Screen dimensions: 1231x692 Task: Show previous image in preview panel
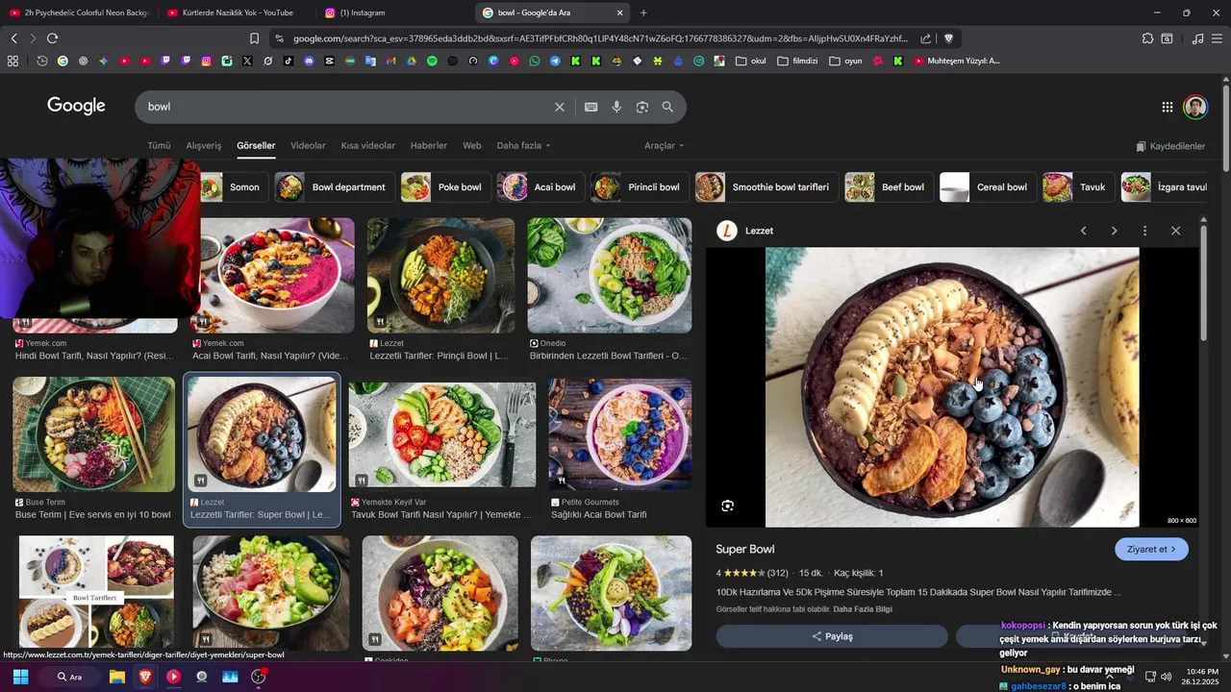[1083, 231]
